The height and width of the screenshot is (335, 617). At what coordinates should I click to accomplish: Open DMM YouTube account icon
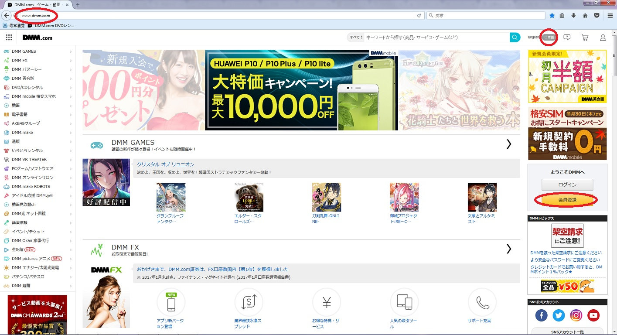click(x=593, y=315)
